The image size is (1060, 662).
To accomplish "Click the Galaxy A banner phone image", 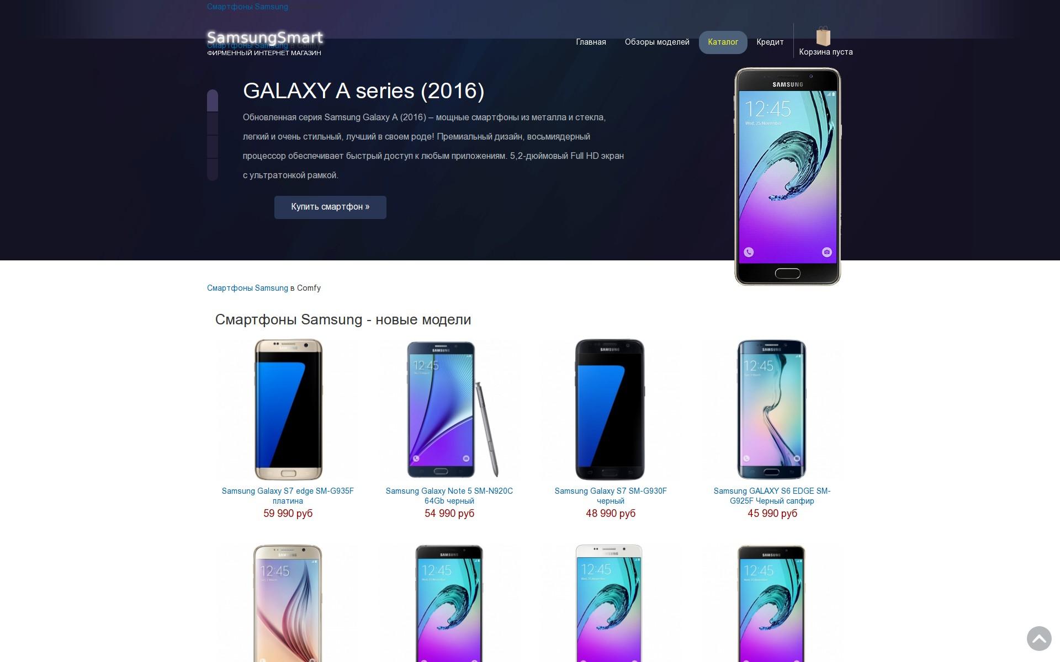I will (787, 177).
